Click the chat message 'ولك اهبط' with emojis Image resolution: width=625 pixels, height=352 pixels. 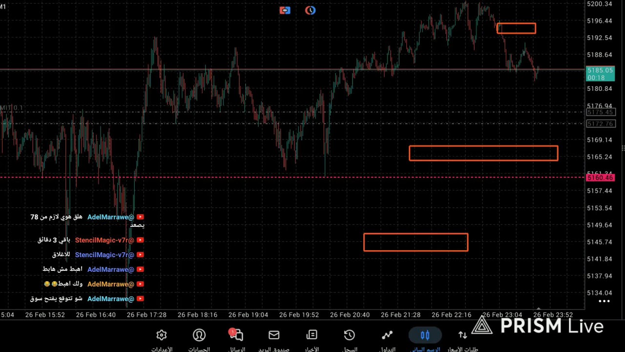pyautogui.click(x=63, y=284)
